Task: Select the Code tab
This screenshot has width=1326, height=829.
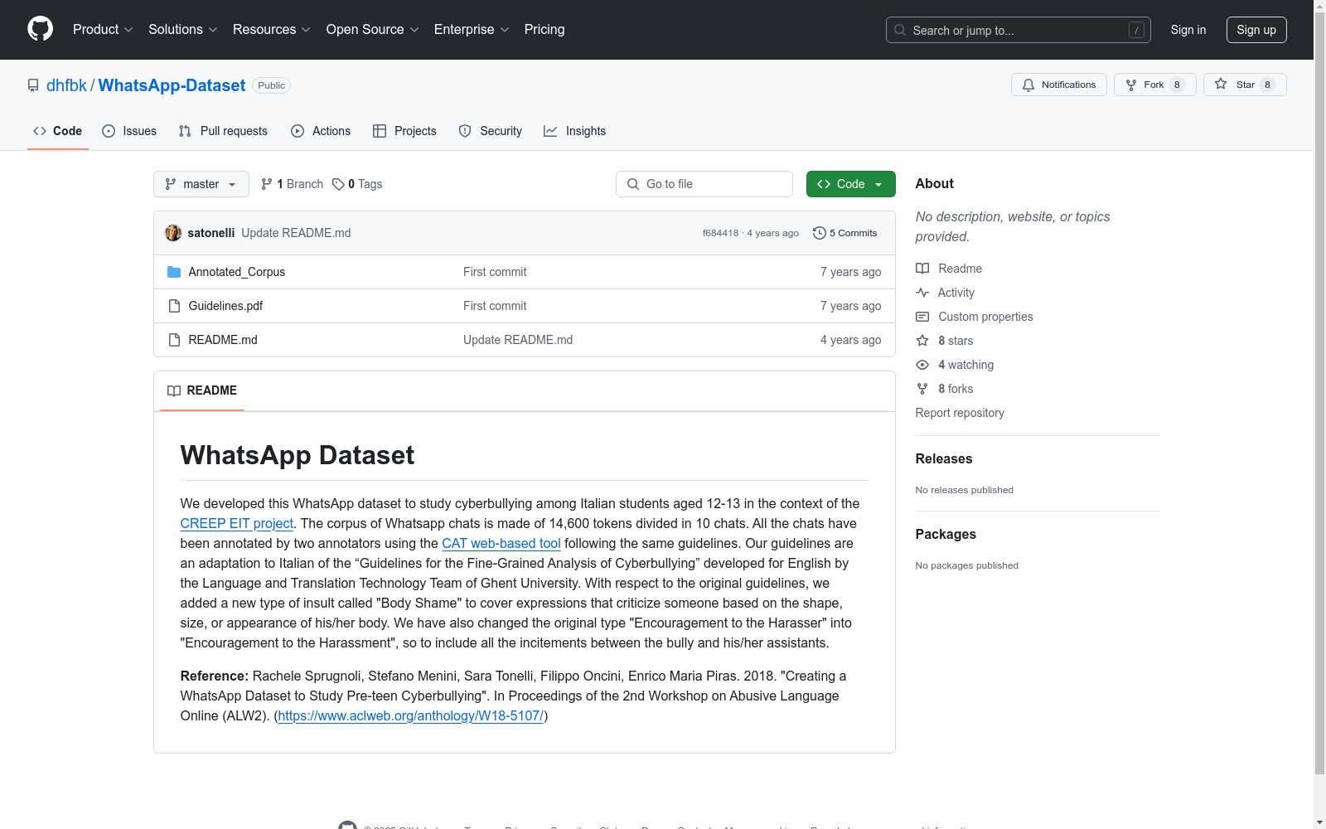Action: (58, 131)
